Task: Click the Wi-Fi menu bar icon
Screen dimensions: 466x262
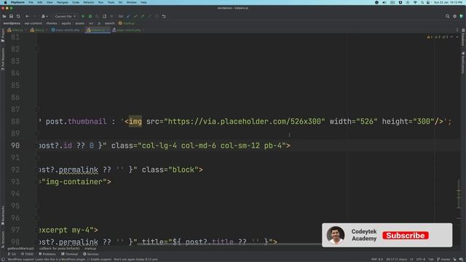Action: point(415,2)
